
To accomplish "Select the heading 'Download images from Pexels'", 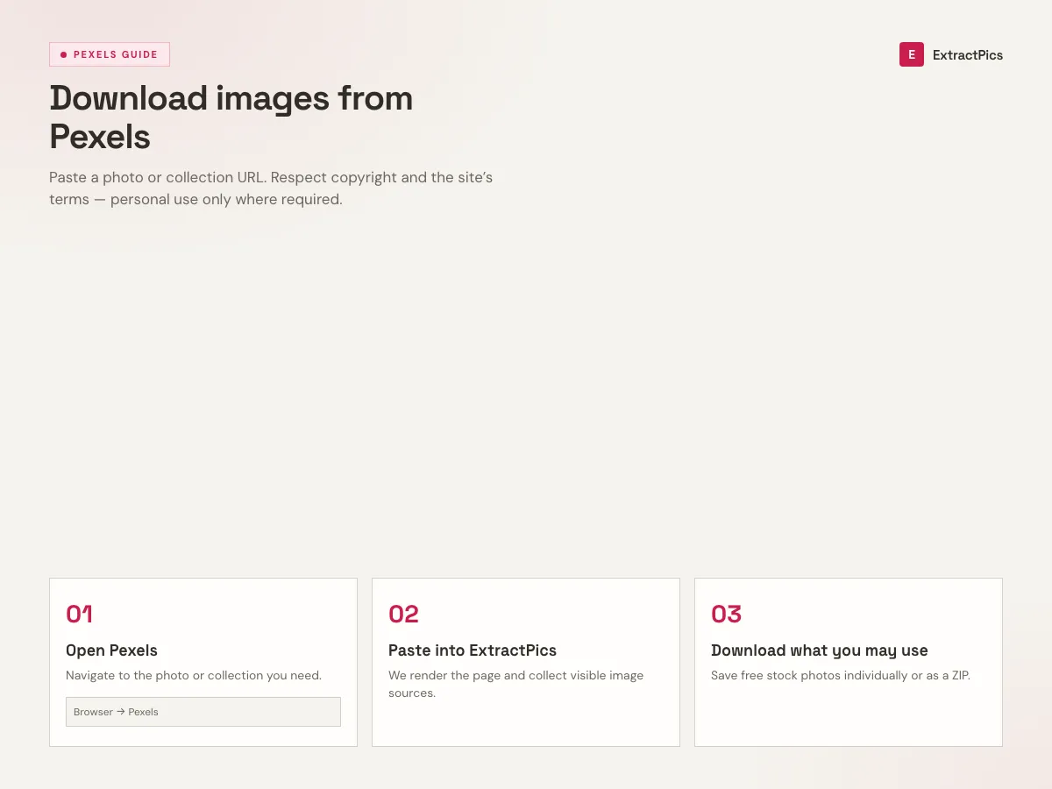I will pyautogui.click(x=231, y=117).
